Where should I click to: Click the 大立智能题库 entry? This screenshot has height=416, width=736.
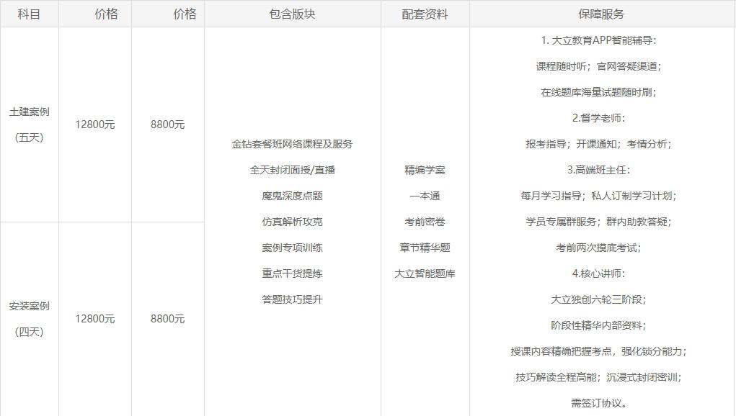click(425, 273)
